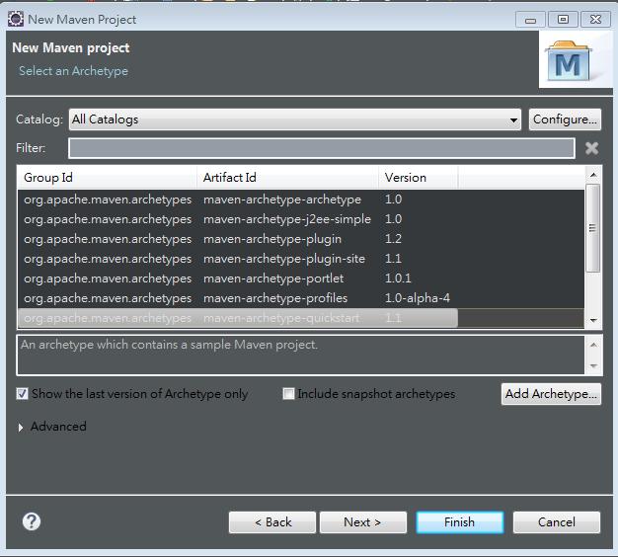
Task: Open the Catalog dropdown showing All Catalogs
Action: coord(295,119)
